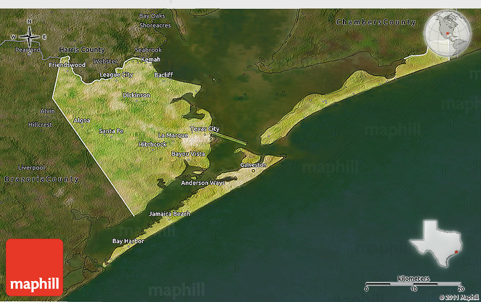Screen dimensions: 481x302
Task: Click the Harris County label
Action: [x=83, y=50]
